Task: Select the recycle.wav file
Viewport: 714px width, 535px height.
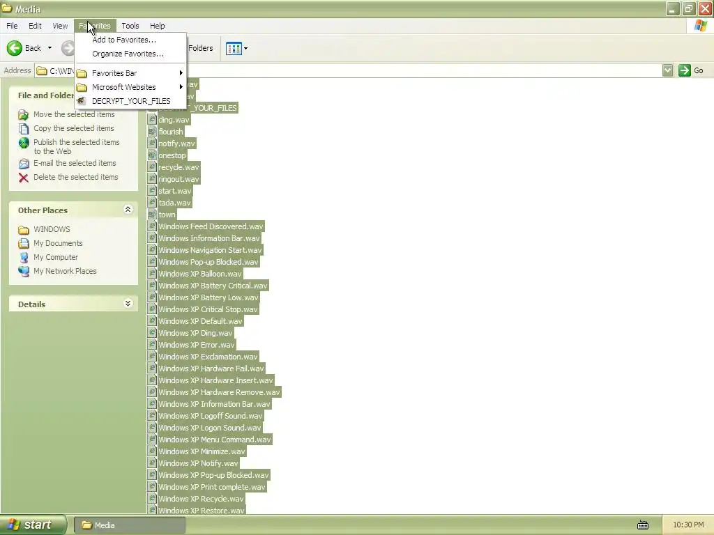Action: pos(178,167)
